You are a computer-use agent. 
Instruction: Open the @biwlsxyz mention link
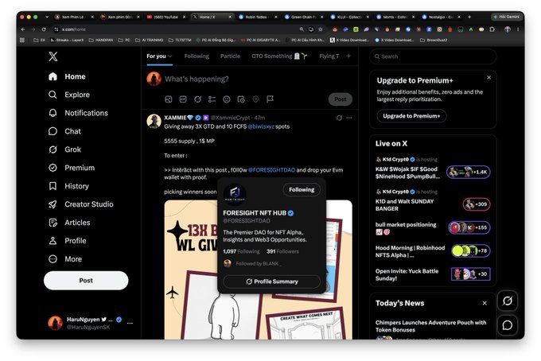point(261,126)
